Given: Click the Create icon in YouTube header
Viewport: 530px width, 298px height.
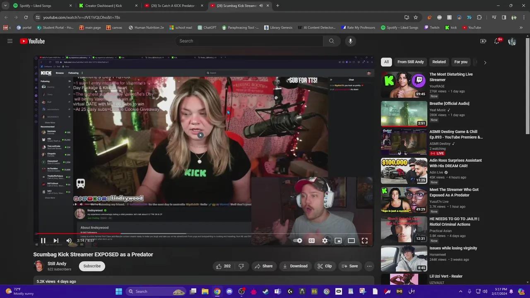Looking at the screenshot, I should 483,41.
